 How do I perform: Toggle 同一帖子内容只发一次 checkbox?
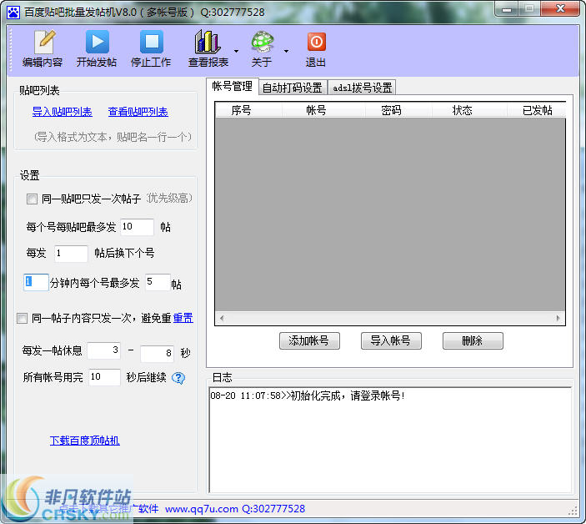click(22, 318)
